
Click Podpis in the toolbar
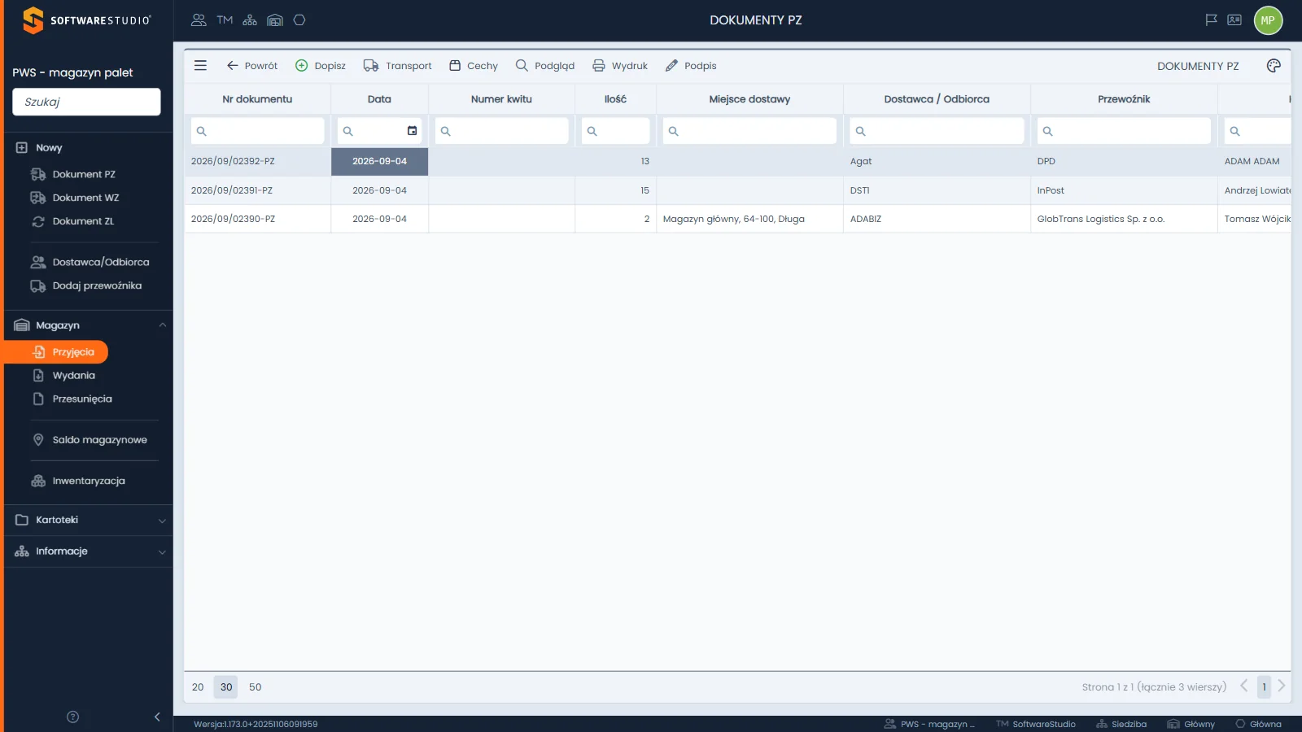[690, 66]
